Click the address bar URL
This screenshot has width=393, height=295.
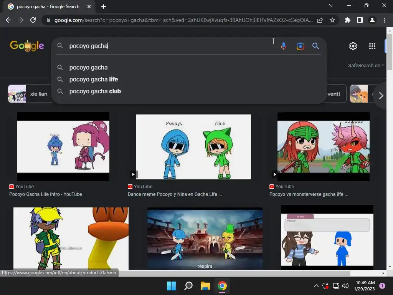click(x=183, y=20)
